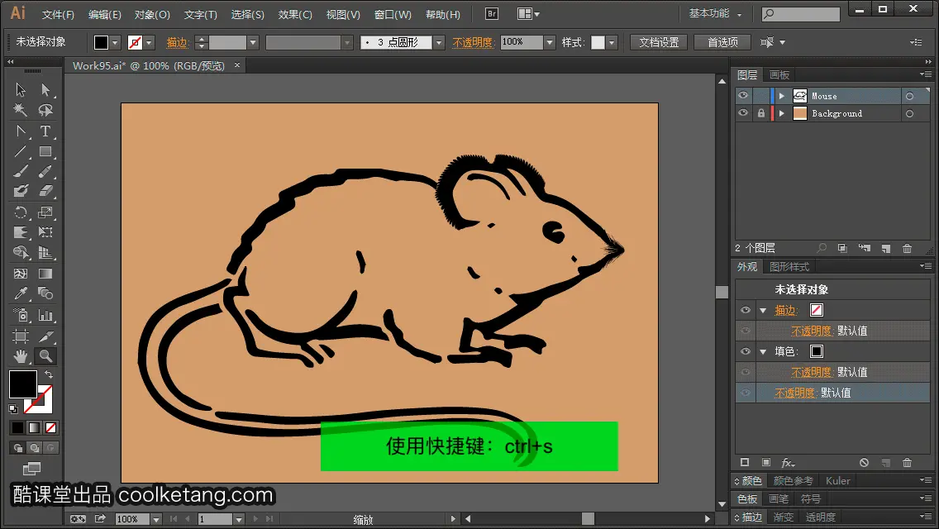Viewport: 939px width, 529px height.
Task: Select the Artboard tool
Action: point(21,336)
